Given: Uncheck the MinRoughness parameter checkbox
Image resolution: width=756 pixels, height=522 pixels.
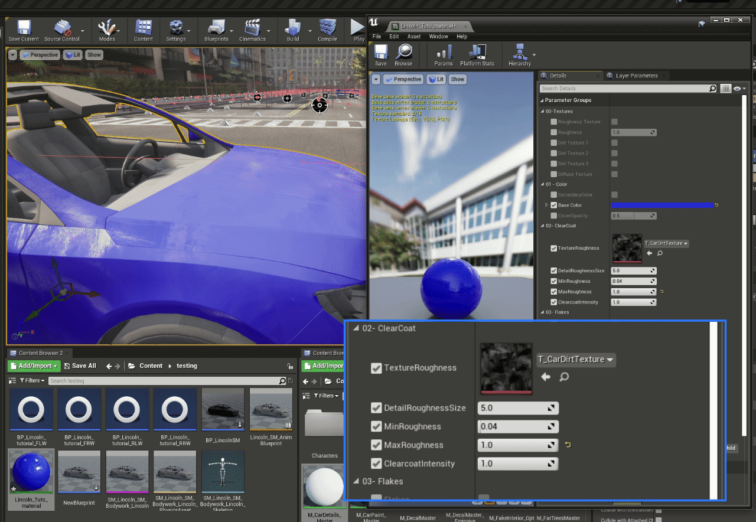Looking at the screenshot, I should 376,426.
